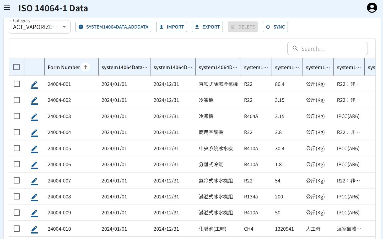Image resolution: width=383 pixels, height=239 pixels.
Task: Edit row 24004-010 with pencil icon
Action: tap(34, 229)
